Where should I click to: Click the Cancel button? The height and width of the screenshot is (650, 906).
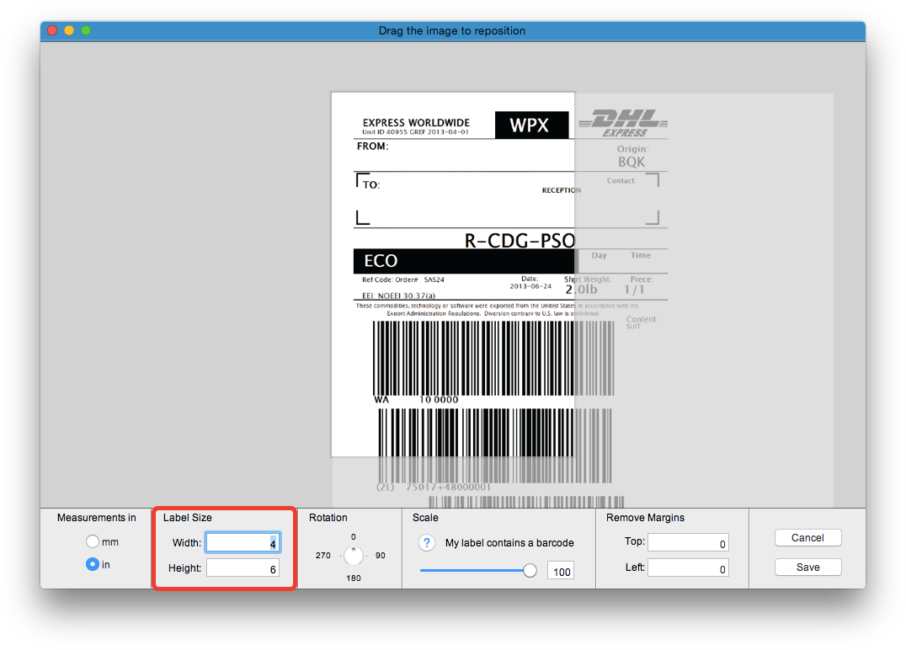coord(807,538)
